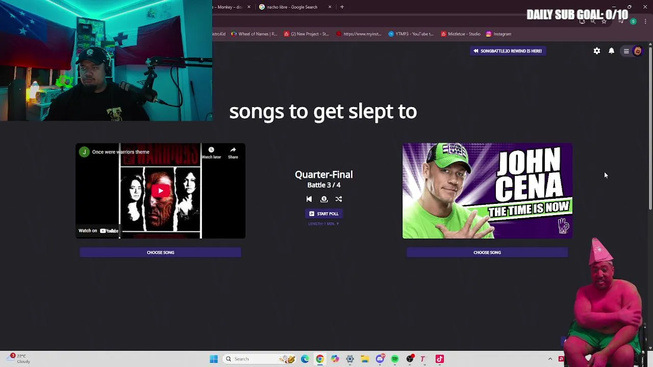Open a new browser tab
Image resolution: width=653 pixels, height=367 pixels.
[342, 7]
